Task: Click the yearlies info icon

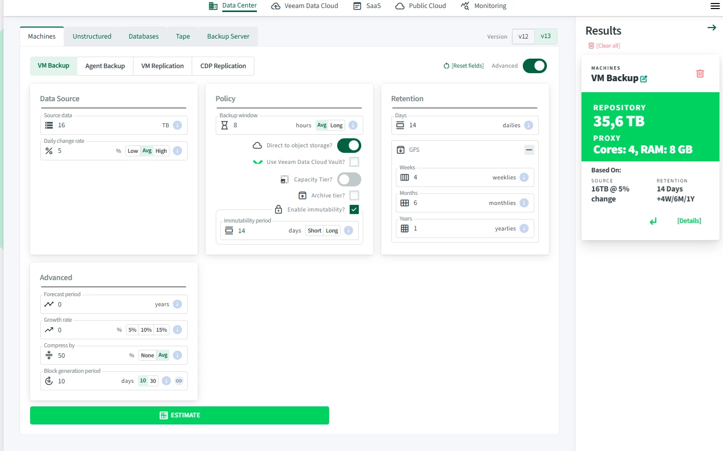Action: 524,229
